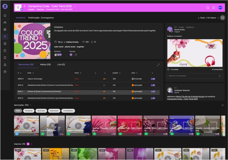Switch to the Cronograma tab
Screen dimensions: 228x160
[47, 18]
